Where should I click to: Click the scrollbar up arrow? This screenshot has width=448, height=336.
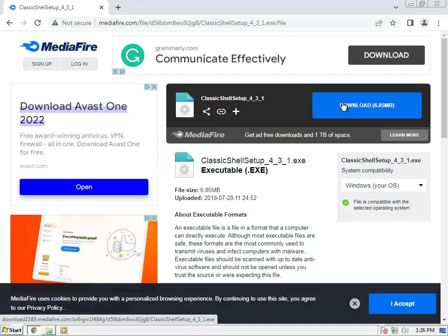pos(444,35)
